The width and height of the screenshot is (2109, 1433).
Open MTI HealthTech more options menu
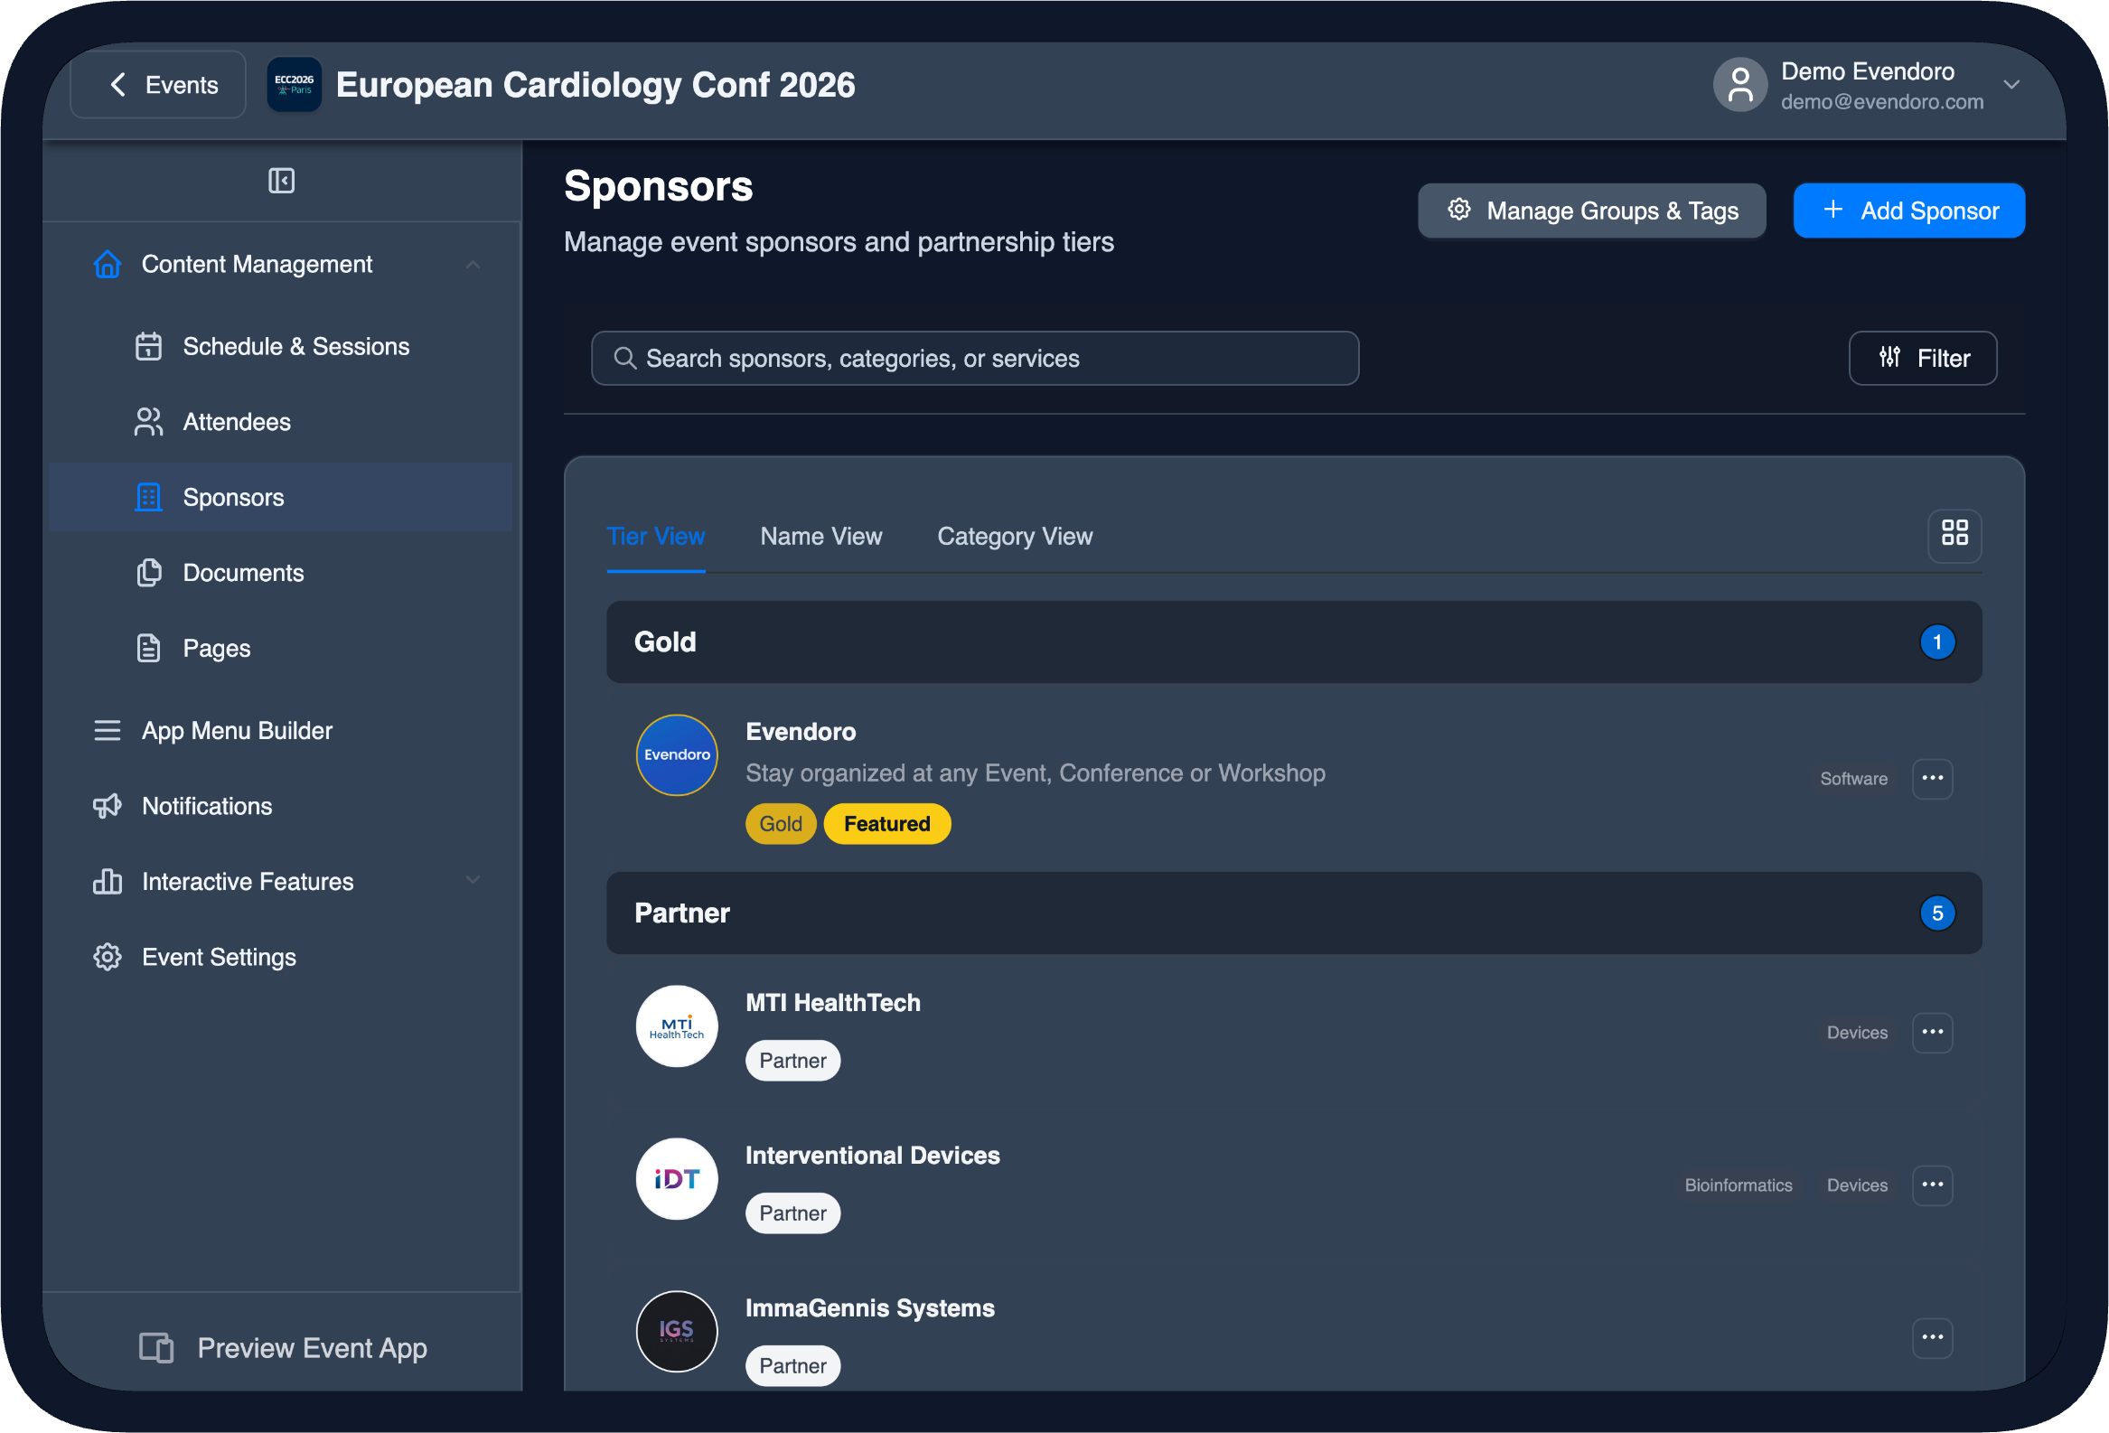click(x=1932, y=1033)
